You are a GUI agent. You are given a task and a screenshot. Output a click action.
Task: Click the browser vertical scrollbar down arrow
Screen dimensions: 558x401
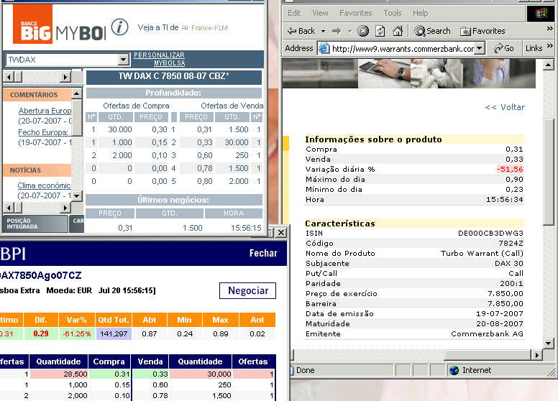548,344
